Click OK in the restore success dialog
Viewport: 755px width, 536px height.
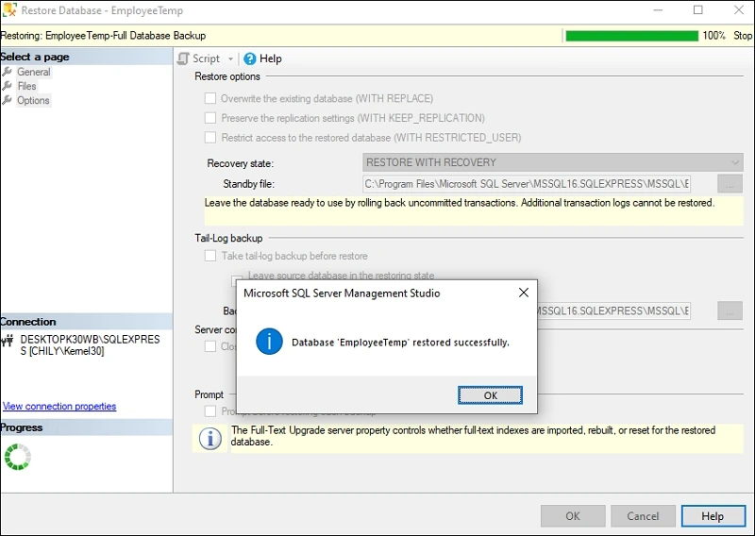(490, 395)
